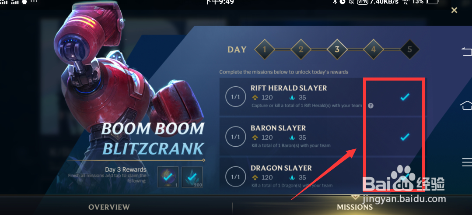Tap the Baron Slayer completed checkmark
The width and height of the screenshot is (472, 215).
coord(405,137)
